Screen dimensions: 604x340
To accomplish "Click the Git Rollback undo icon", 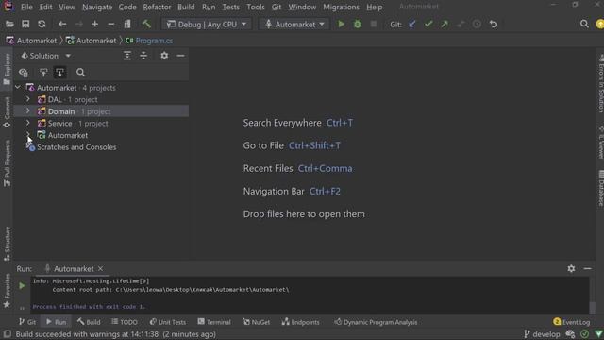I will coord(494,25).
